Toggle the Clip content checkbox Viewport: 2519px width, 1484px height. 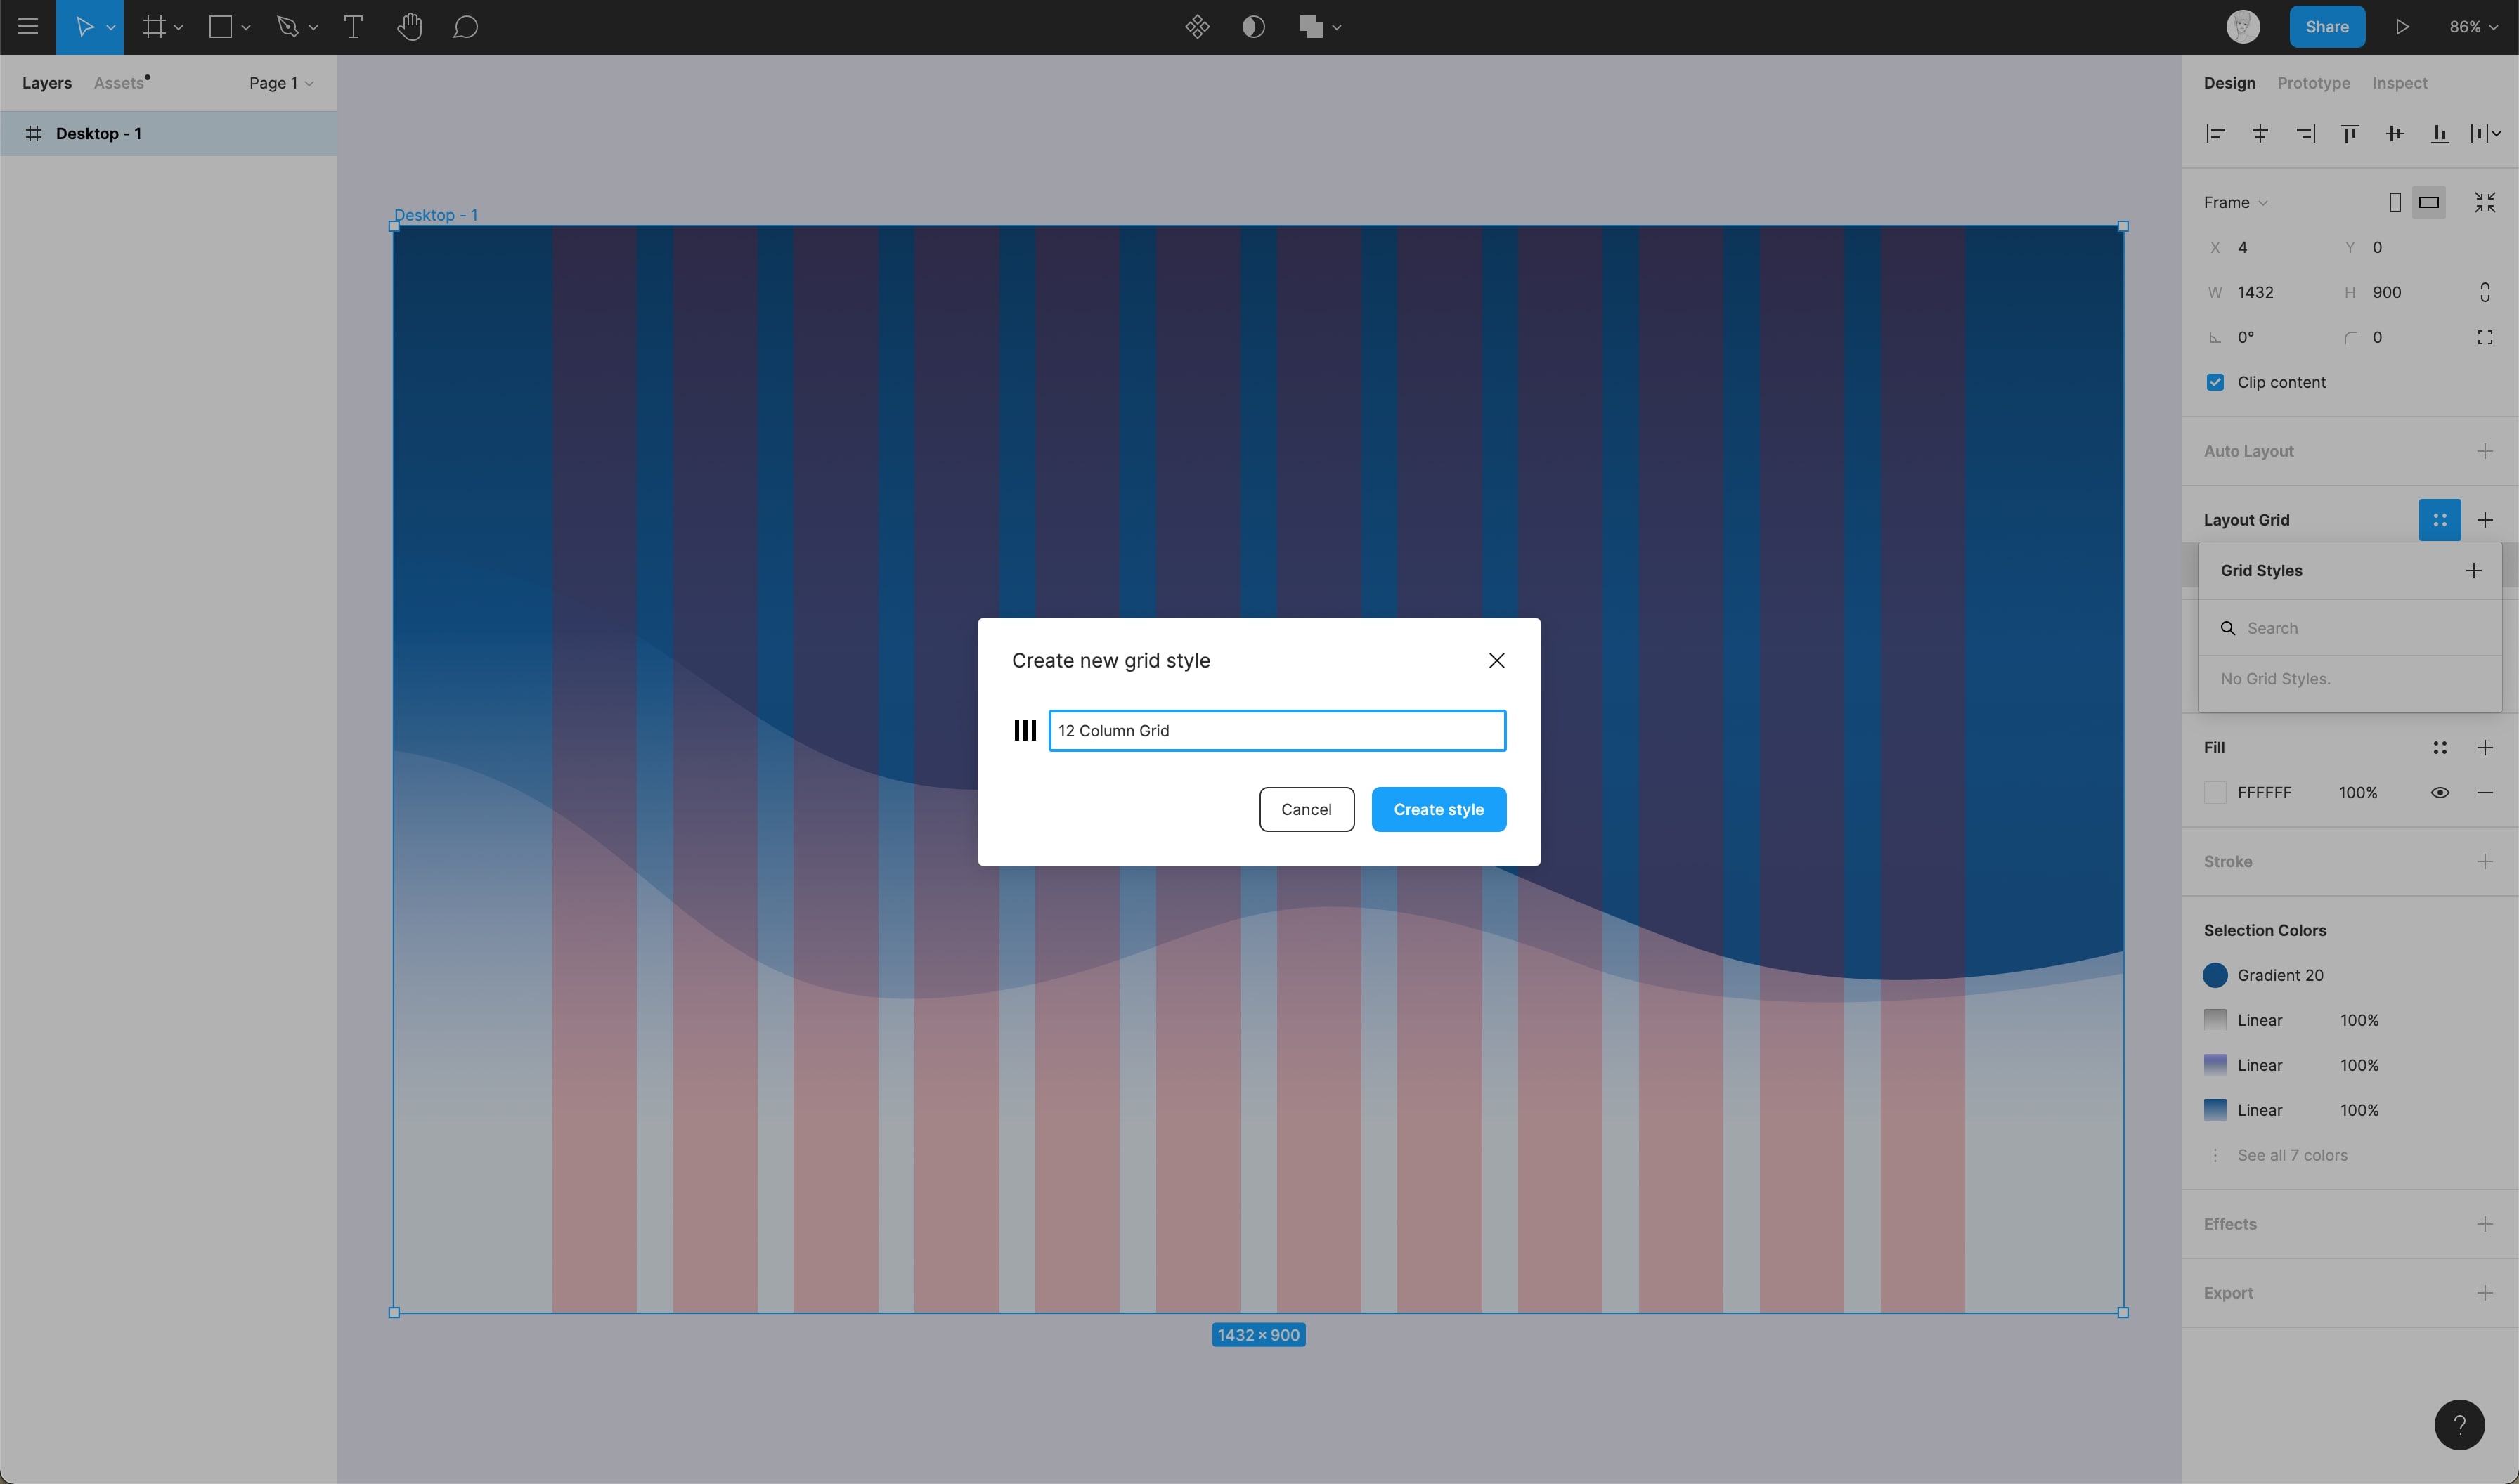[x=2215, y=382]
